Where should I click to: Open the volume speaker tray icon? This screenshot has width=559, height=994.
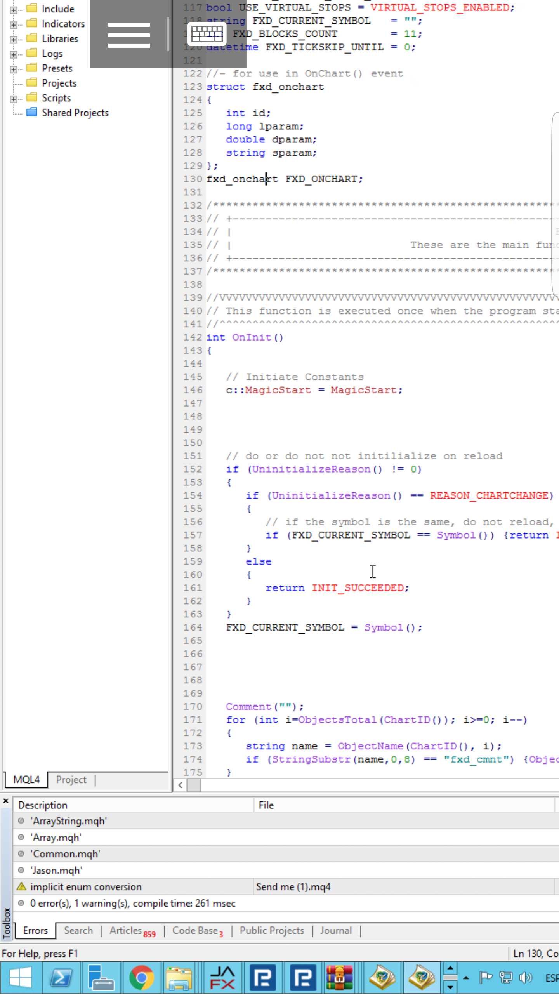click(x=526, y=977)
